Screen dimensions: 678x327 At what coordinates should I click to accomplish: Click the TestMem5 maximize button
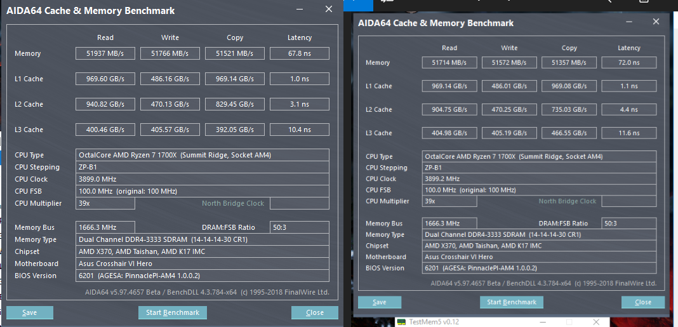(x=570, y=323)
